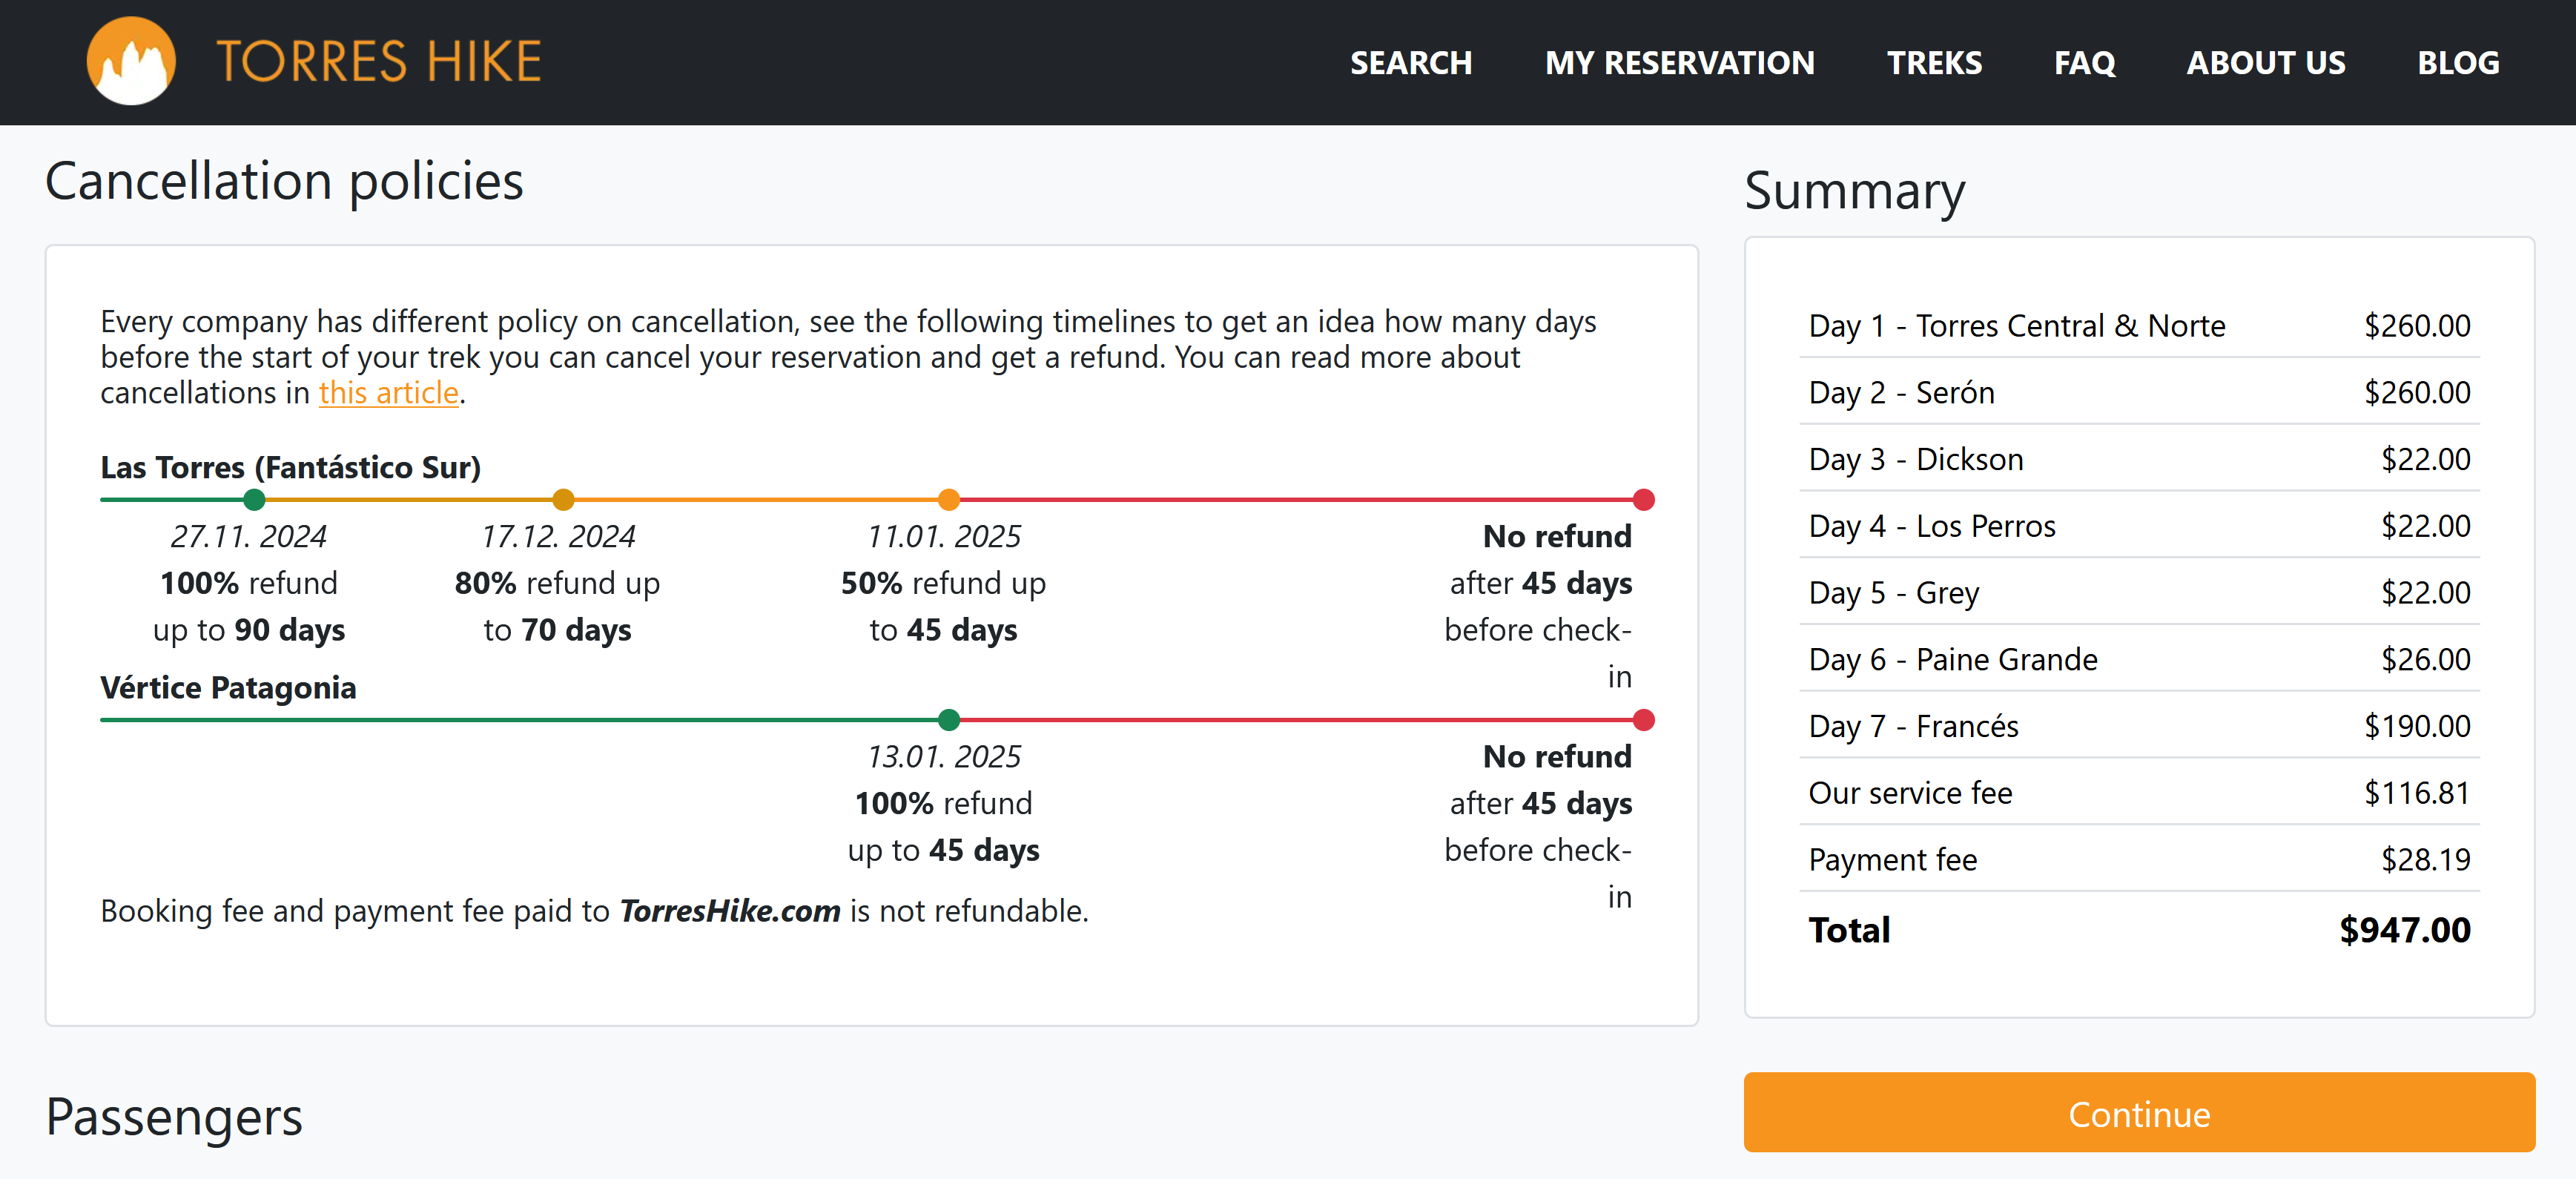This screenshot has width=2576, height=1179.
Task: Click the Torres Hike mountain logo icon
Action: point(131,61)
